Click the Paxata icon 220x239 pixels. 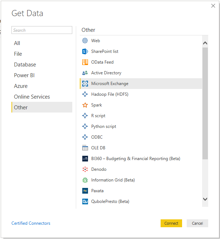[85, 191]
